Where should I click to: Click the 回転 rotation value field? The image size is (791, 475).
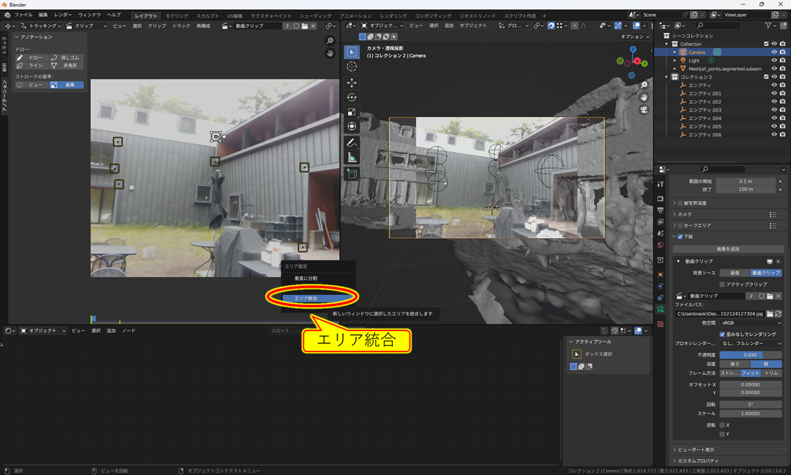pyautogui.click(x=751, y=404)
